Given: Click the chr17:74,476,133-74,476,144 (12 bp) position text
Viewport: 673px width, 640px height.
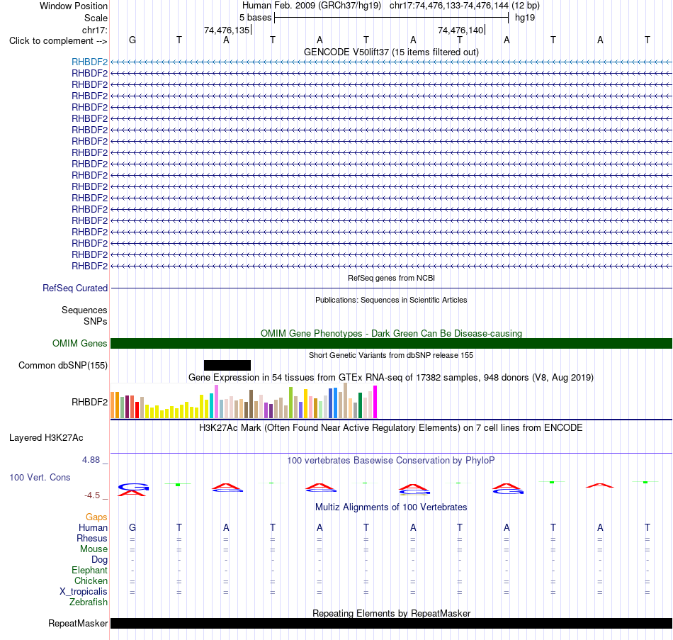Looking at the screenshot, I should (465, 6).
